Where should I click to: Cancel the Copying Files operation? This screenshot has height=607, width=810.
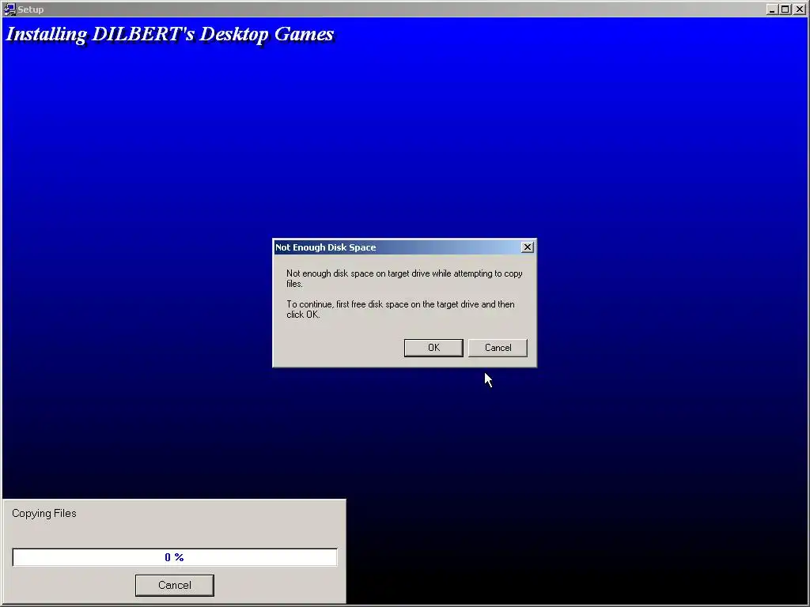coord(175,585)
